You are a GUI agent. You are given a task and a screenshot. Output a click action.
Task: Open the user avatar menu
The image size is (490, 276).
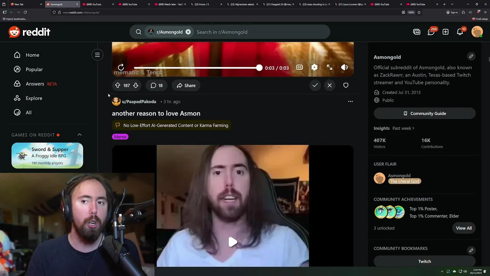pyautogui.click(x=477, y=32)
